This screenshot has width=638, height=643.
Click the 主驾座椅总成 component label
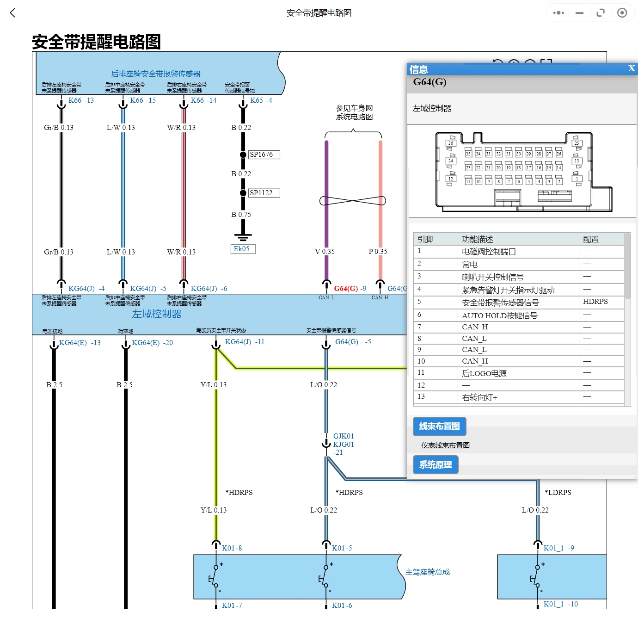coord(427,572)
